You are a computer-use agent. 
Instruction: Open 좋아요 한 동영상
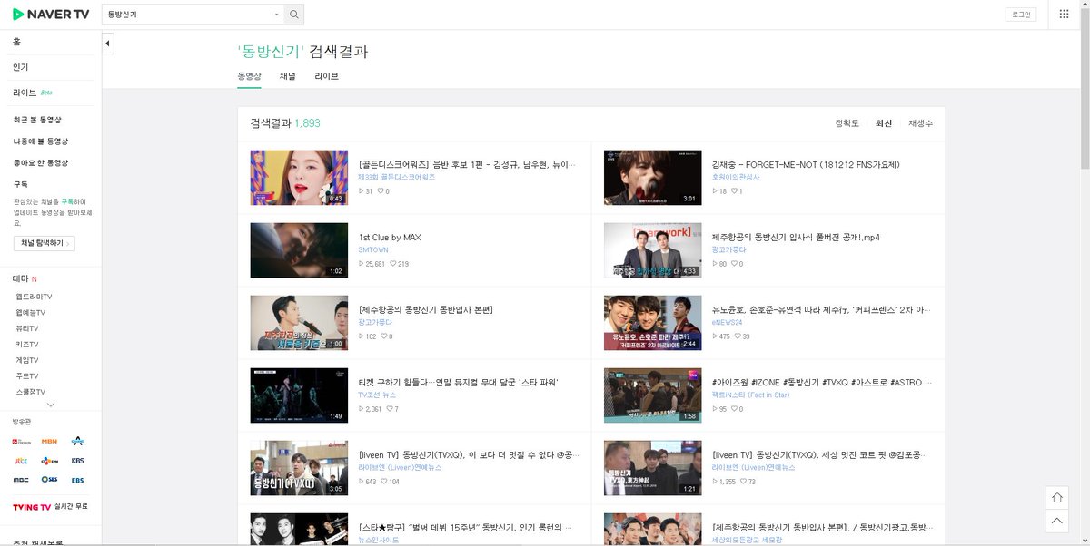pyautogui.click(x=41, y=163)
